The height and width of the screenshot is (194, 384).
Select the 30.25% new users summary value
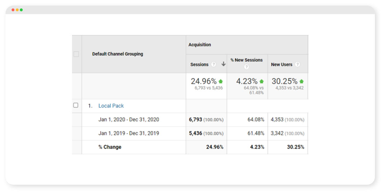tap(285, 81)
